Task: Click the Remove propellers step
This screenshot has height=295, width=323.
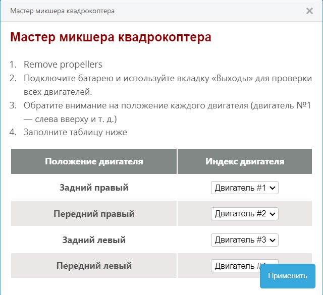Action: click(x=63, y=65)
